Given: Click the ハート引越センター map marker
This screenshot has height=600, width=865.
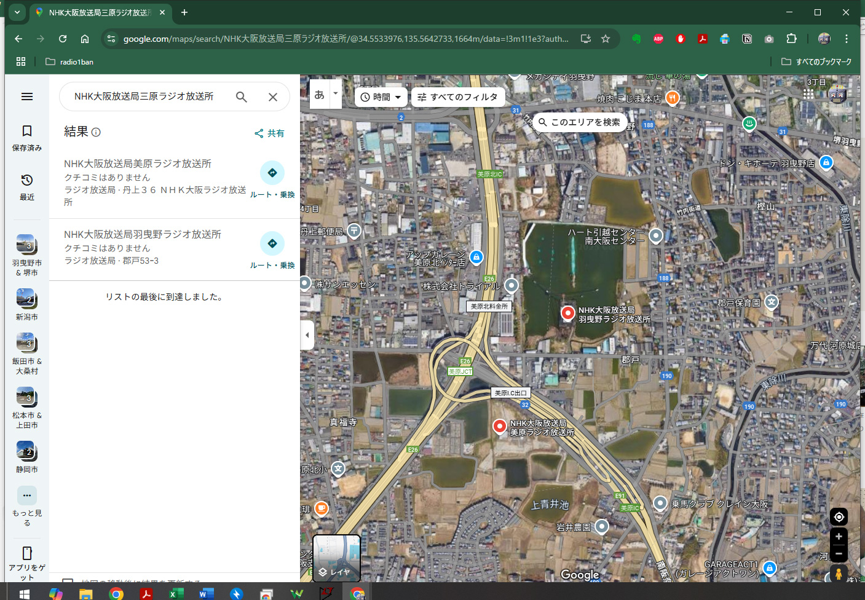Looking at the screenshot, I should 656,235.
